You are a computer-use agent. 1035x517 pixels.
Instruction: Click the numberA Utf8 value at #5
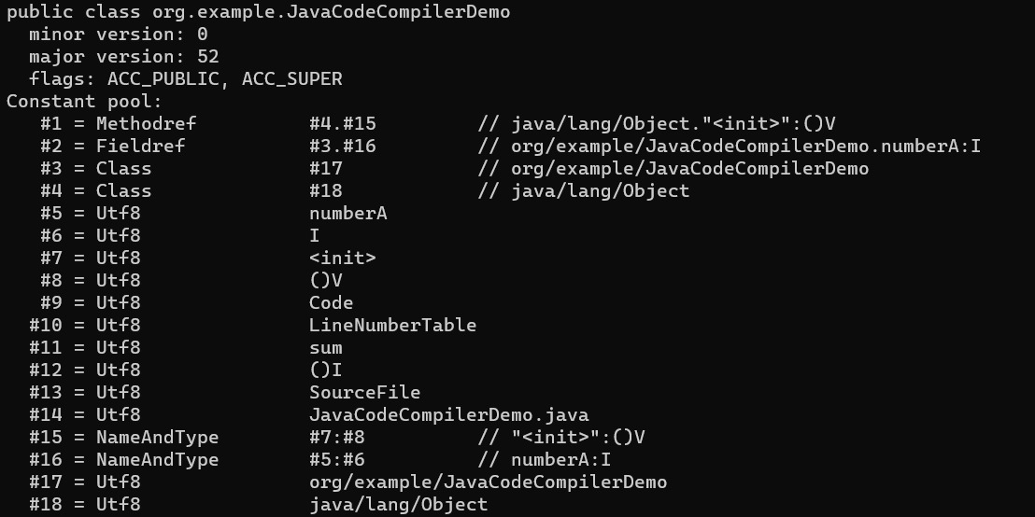coord(347,214)
